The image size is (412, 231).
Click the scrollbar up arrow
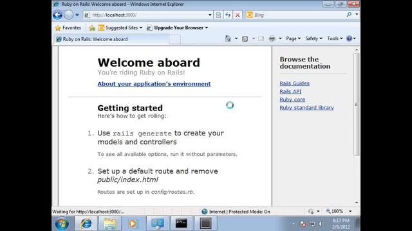357,49
